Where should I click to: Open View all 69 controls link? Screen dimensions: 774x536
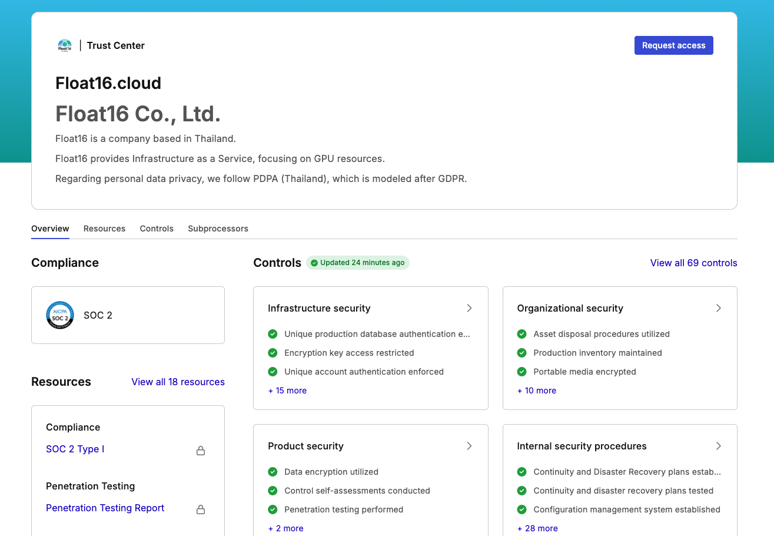(x=693, y=263)
